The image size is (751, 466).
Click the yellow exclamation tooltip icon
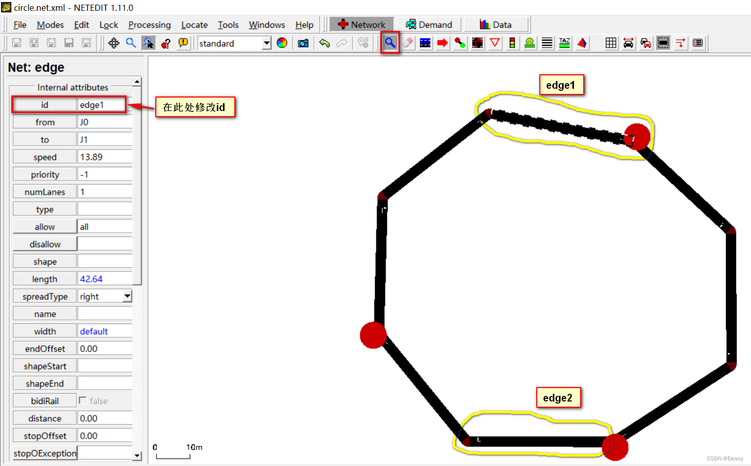coord(183,43)
